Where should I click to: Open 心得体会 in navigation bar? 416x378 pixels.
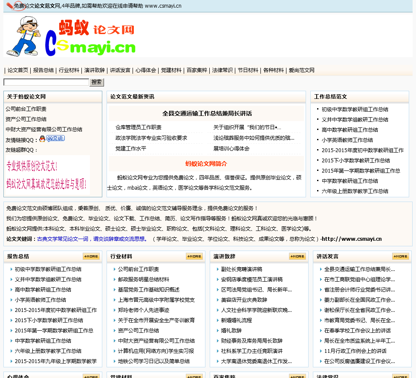[x=146, y=70]
